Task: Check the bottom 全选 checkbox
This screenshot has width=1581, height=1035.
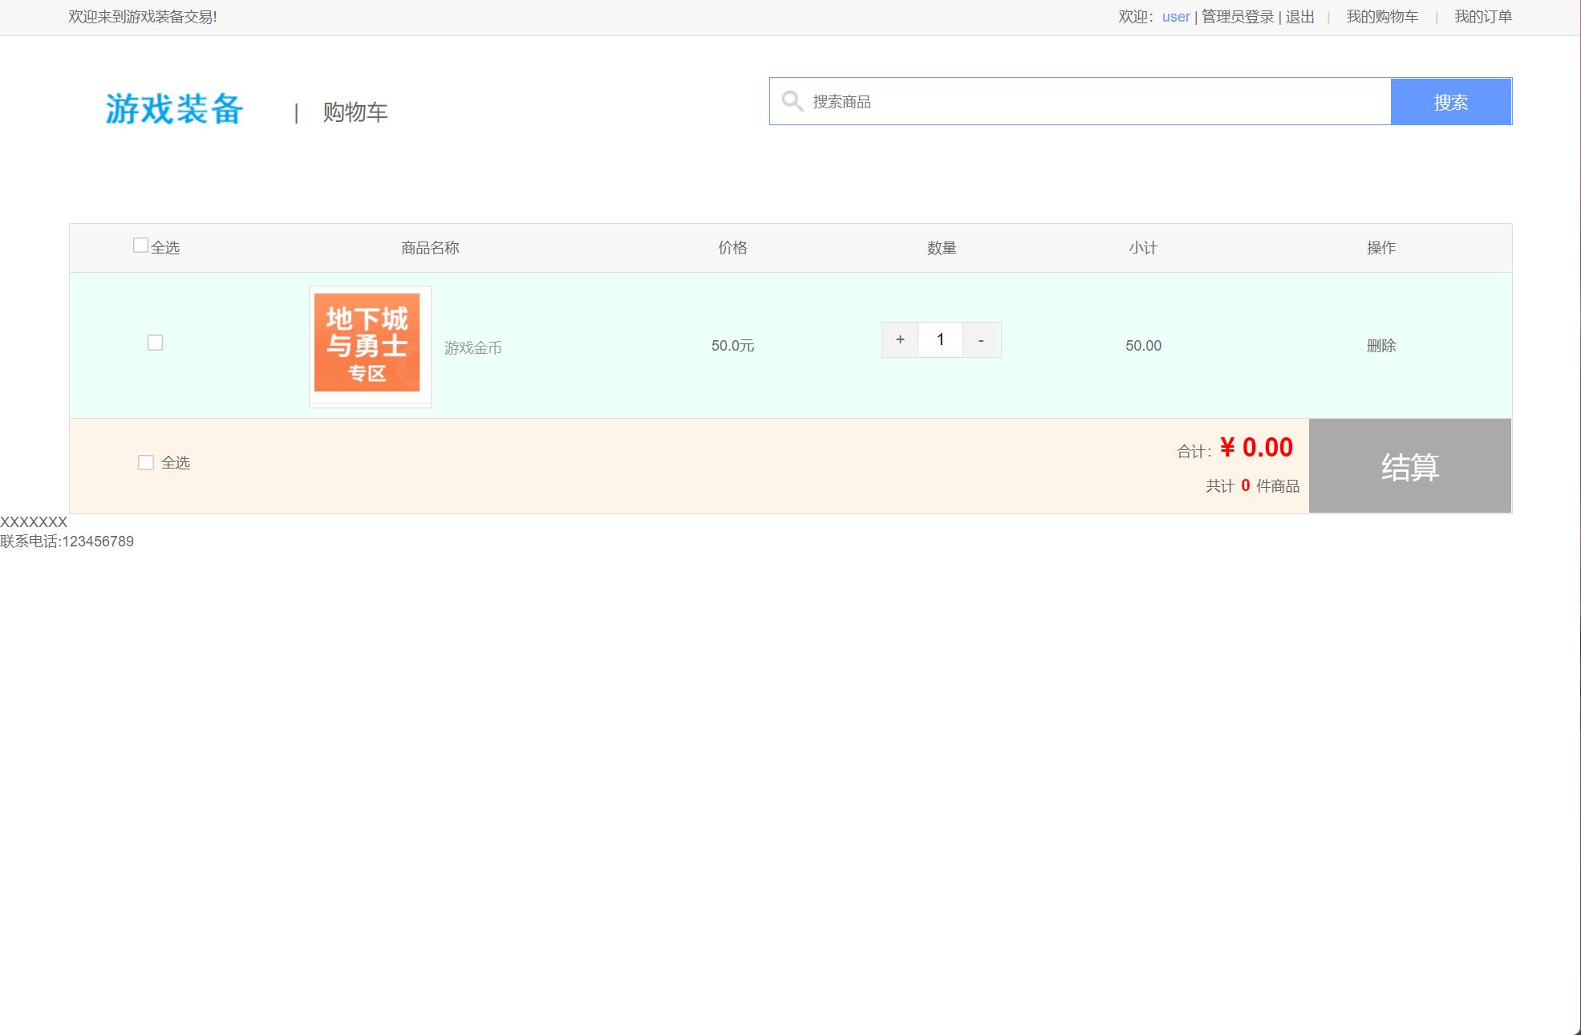Action: (145, 462)
